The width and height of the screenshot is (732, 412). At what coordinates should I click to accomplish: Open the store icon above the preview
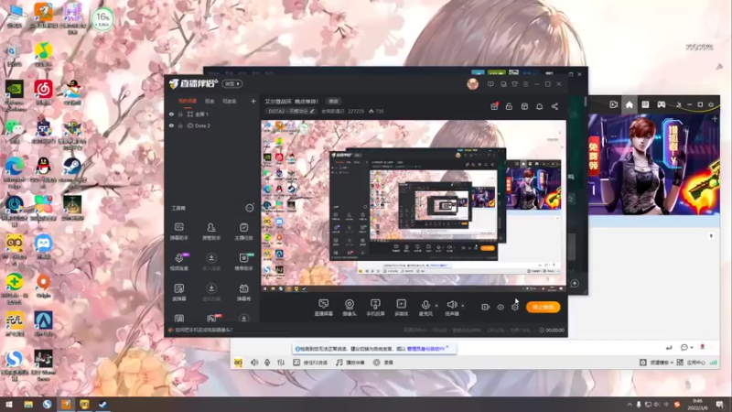pos(524,106)
